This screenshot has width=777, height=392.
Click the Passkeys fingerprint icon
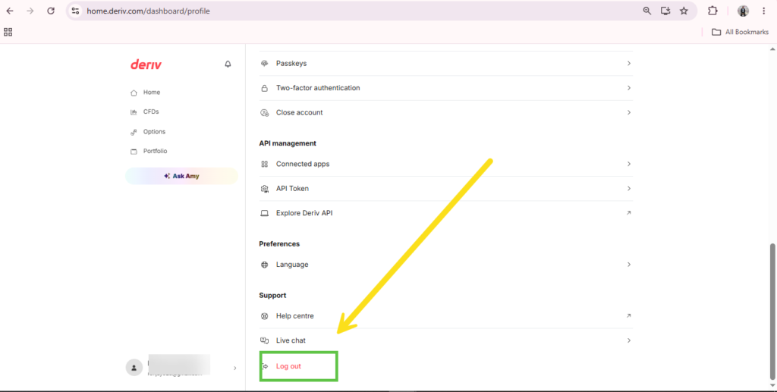tap(265, 64)
